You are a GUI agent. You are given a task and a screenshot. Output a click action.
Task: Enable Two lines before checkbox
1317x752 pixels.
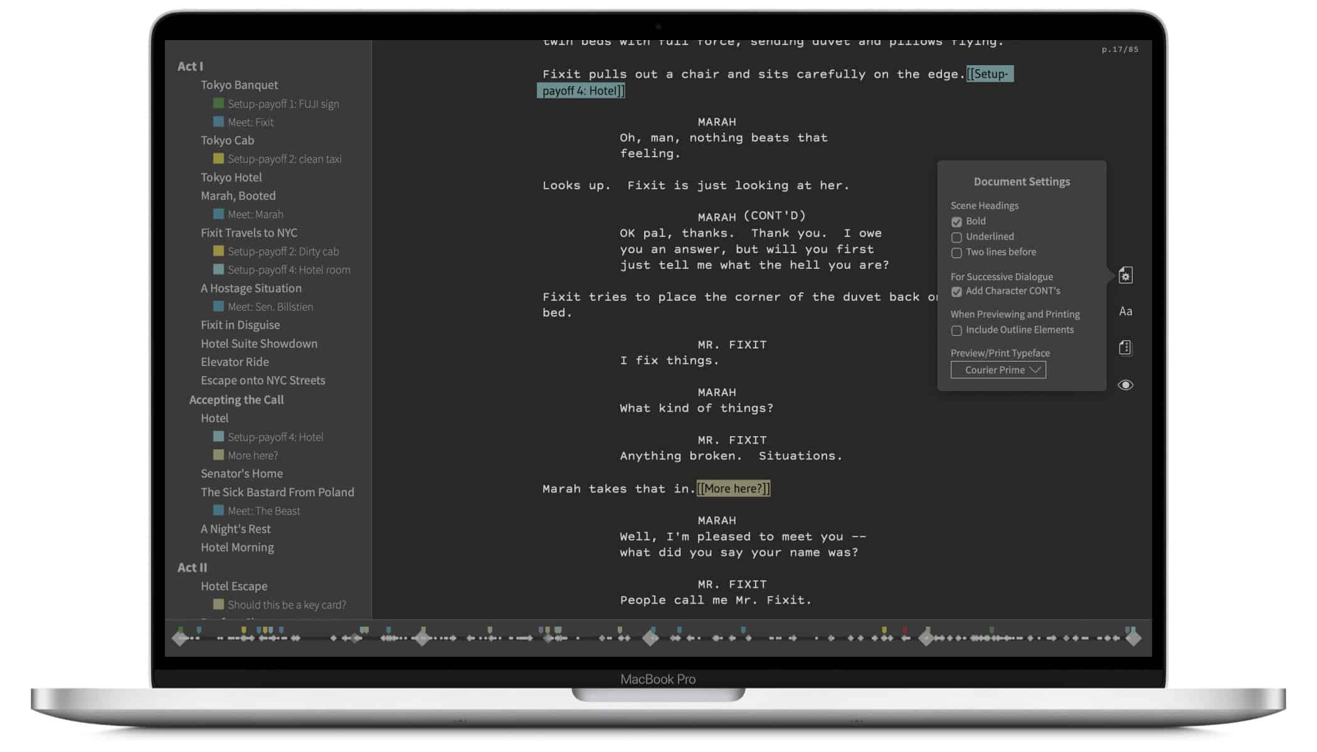pos(956,253)
